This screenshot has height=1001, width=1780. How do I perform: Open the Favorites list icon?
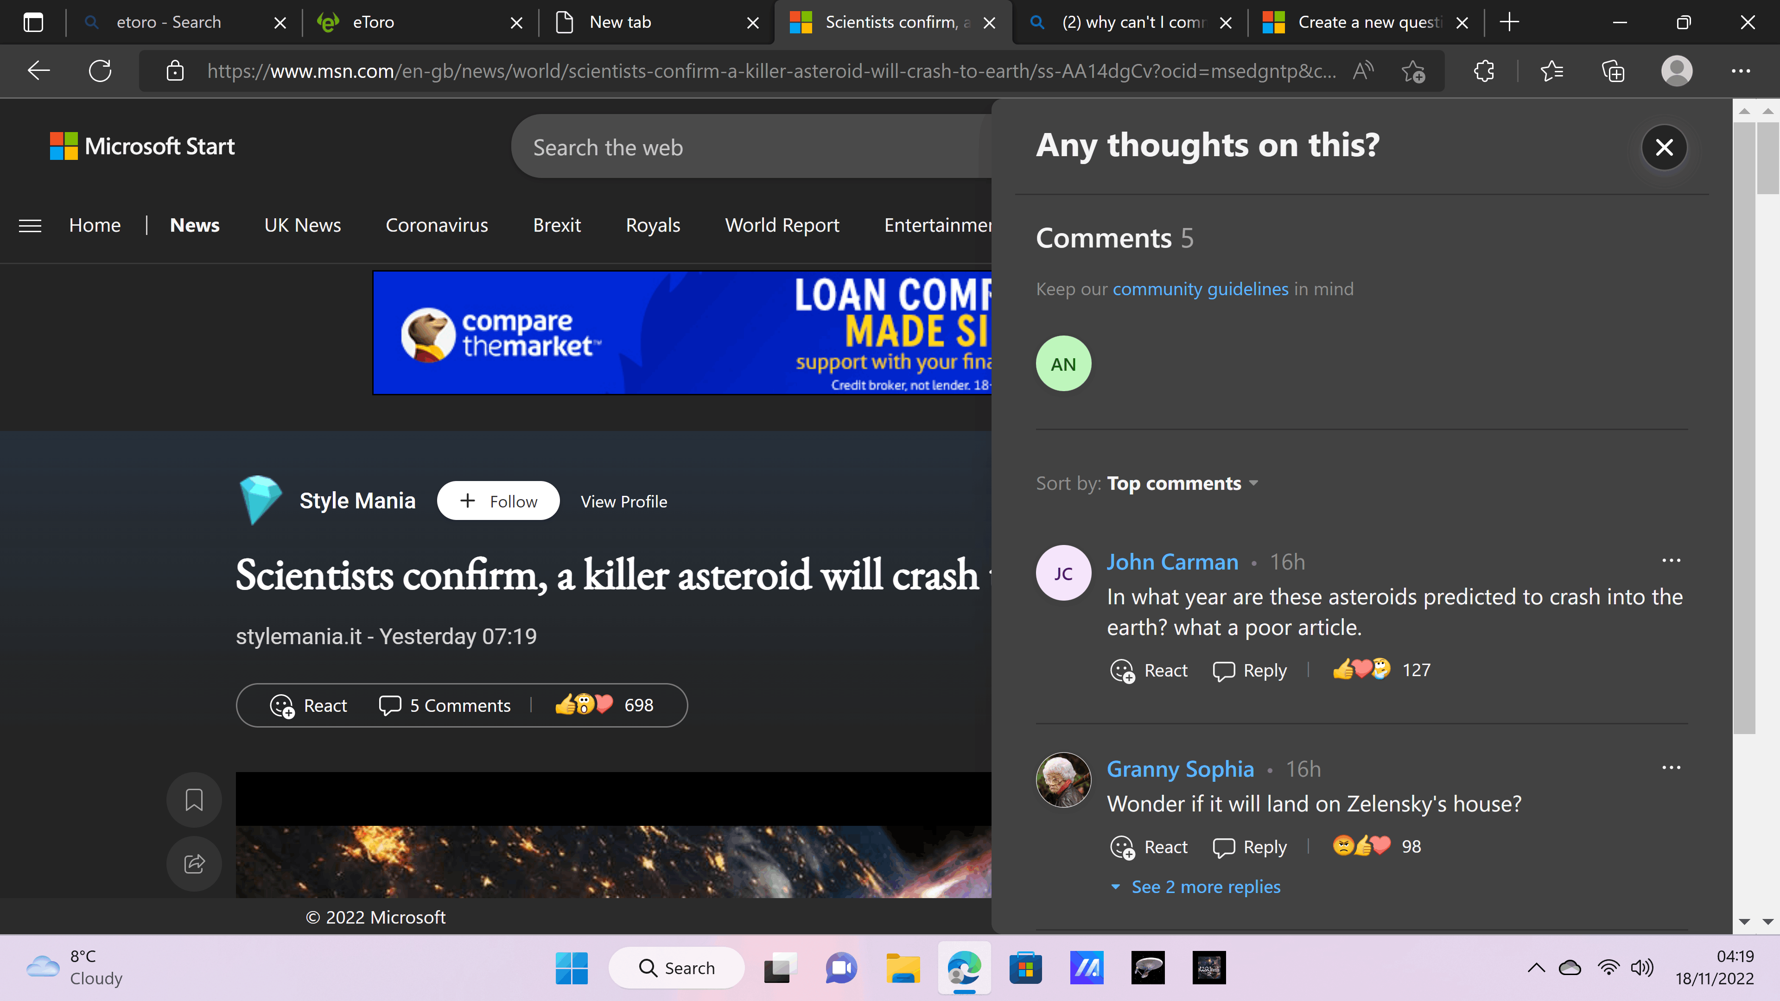(1552, 70)
